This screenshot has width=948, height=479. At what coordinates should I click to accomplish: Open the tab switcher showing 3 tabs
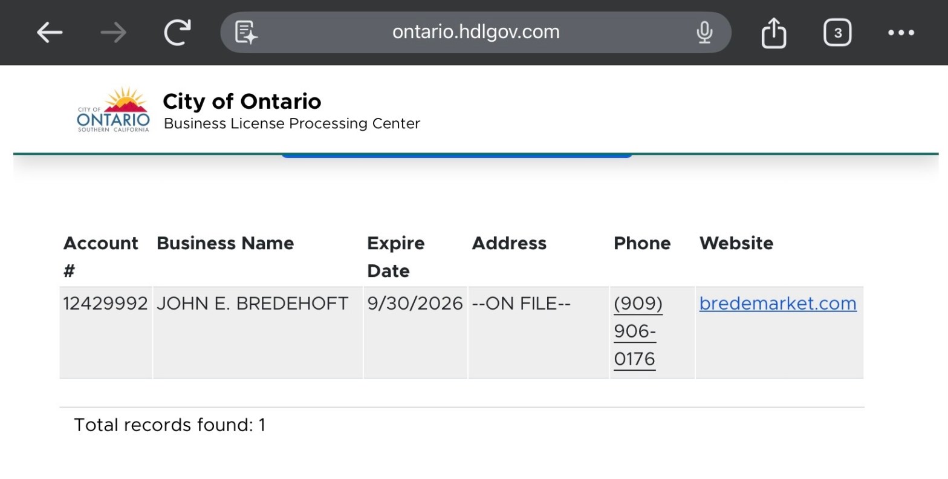tap(837, 33)
